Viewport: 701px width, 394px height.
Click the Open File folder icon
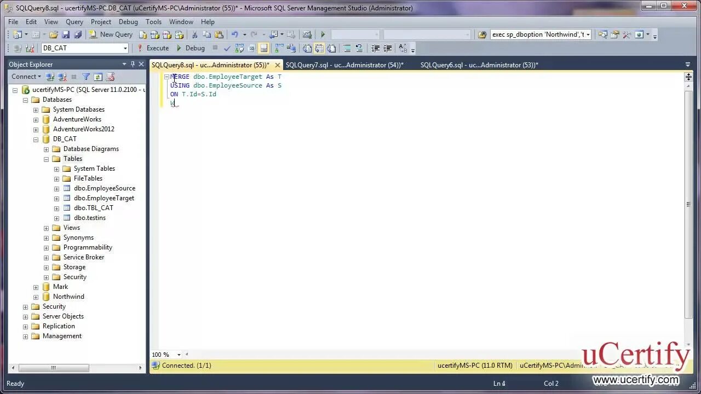coord(53,34)
